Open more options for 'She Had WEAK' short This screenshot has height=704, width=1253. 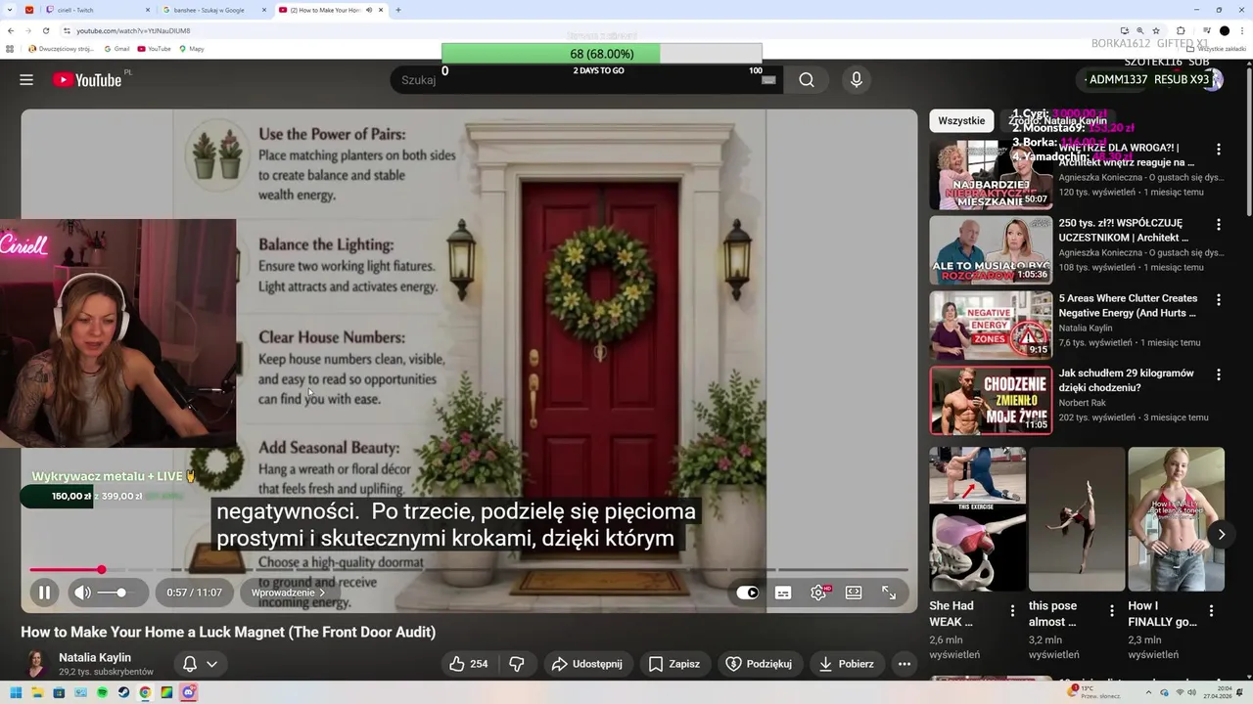(1013, 611)
